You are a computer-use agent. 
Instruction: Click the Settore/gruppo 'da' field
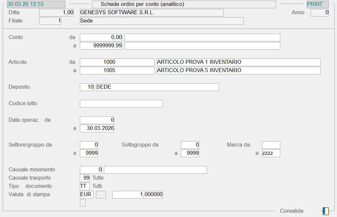tap(89, 145)
